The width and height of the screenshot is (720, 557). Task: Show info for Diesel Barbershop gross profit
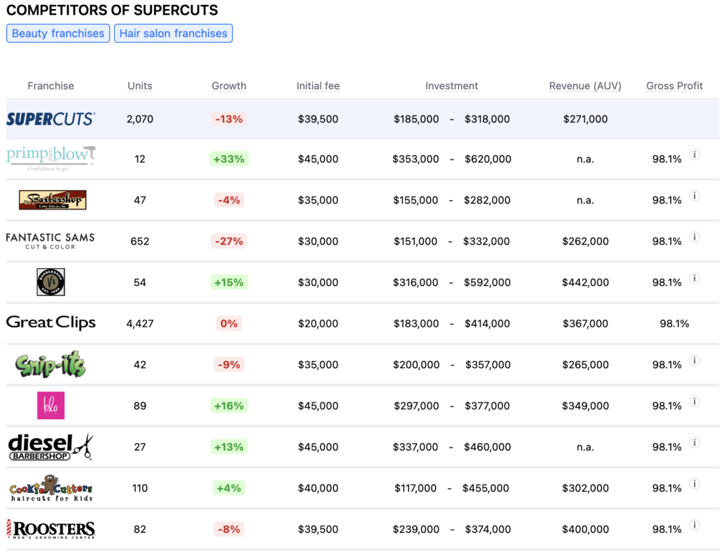click(x=695, y=443)
